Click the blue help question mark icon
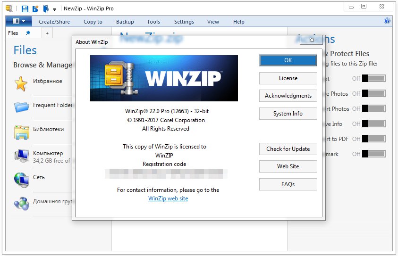398x256 pixels. click(x=387, y=21)
